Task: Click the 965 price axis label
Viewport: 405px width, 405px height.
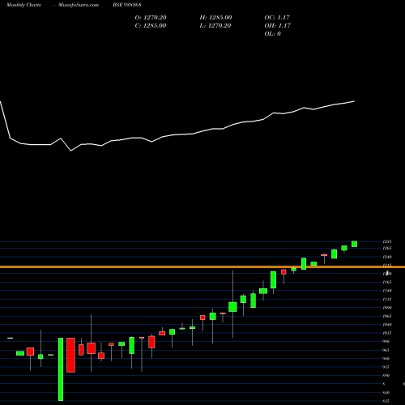Action: pos(386,350)
